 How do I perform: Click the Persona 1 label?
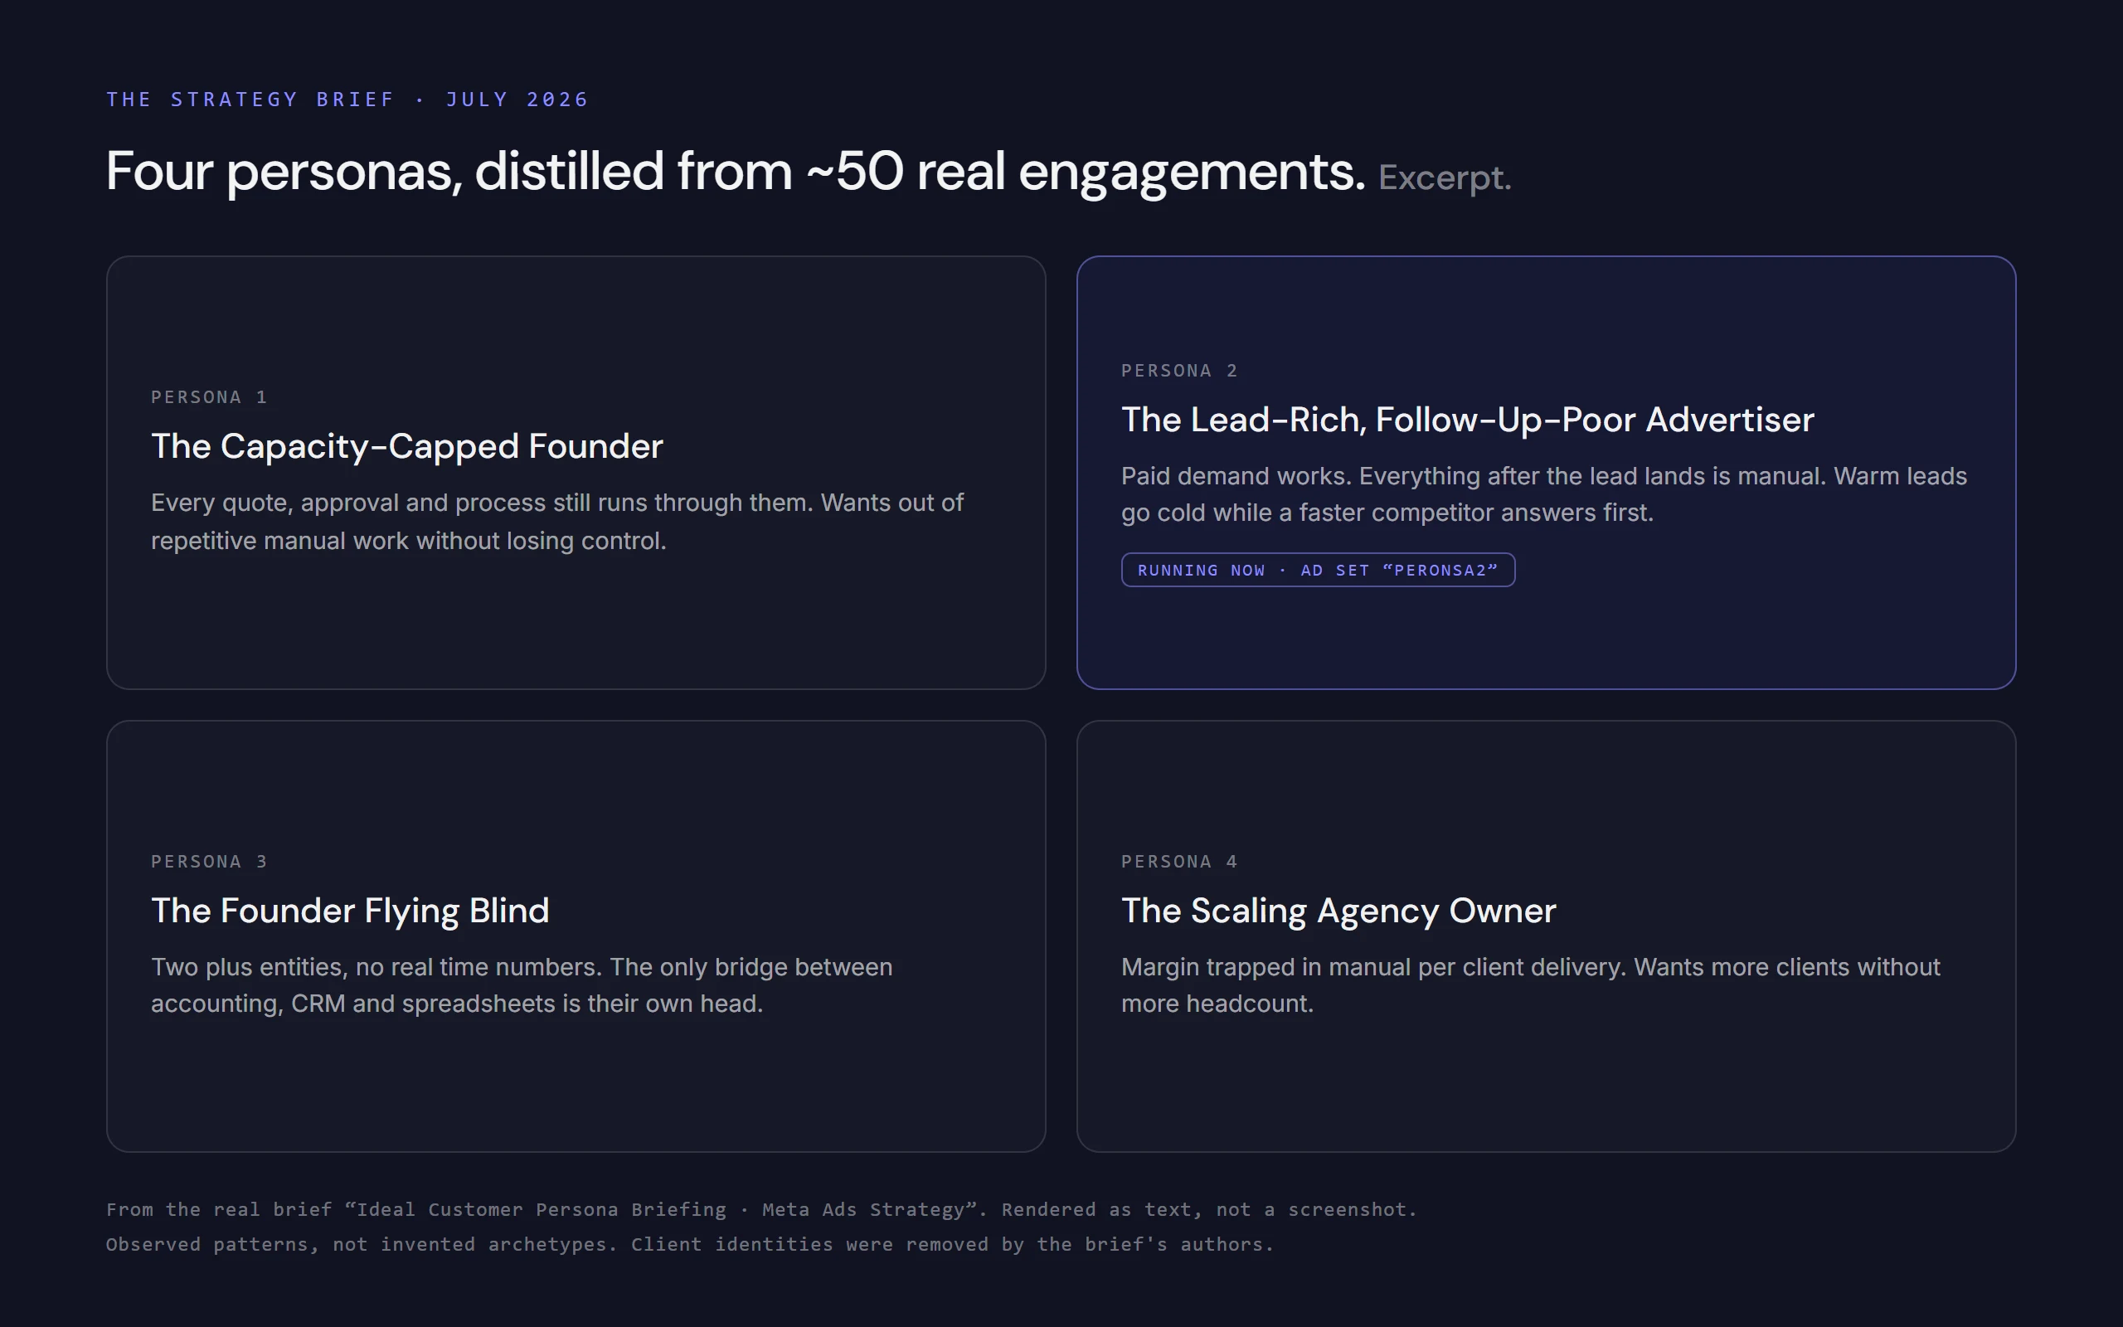pos(209,396)
